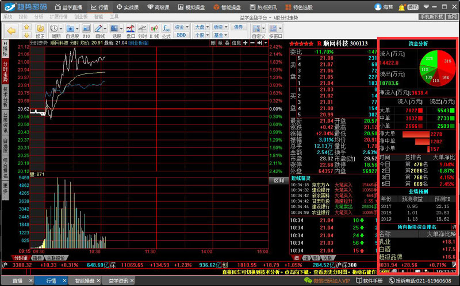The height and width of the screenshot is (286, 460).
Task: Expand the 资金 dropdown in toolbar
Action: coord(181,27)
